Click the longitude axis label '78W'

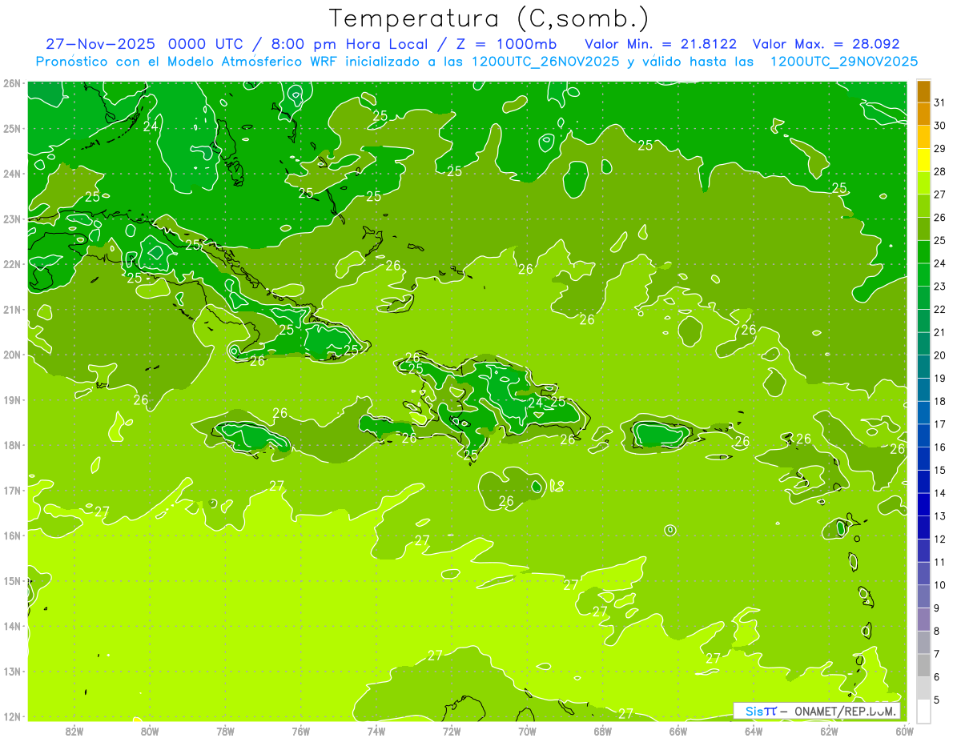(225, 731)
